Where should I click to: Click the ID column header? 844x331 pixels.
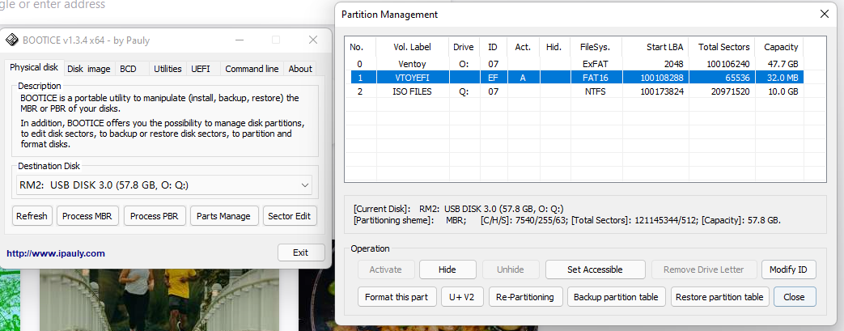tap(493, 48)
